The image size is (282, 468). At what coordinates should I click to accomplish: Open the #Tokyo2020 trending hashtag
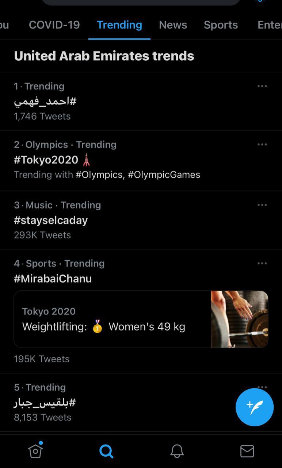click(x=46, y=160)
